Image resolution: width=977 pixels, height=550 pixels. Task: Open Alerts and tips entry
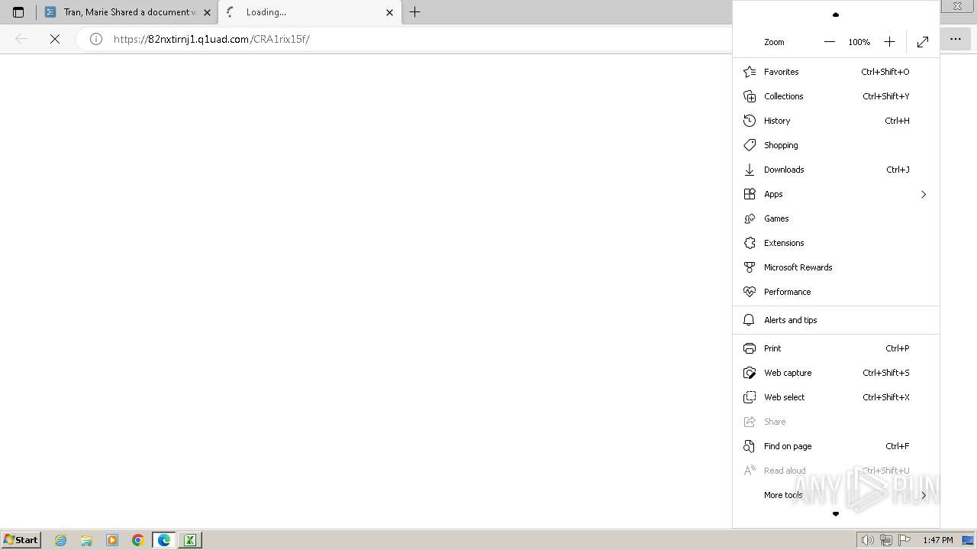[x=836, y=320]
